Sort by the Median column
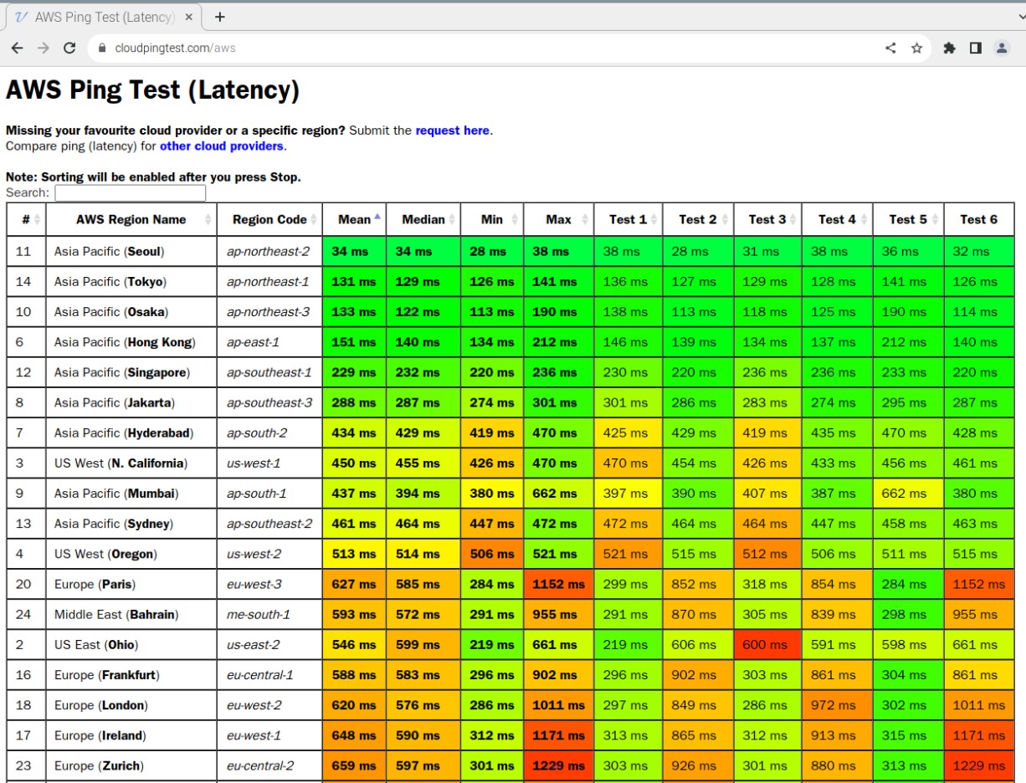The width and height of the screenshot is (1026, 783). pyautogui.click(x=423, y=219)
